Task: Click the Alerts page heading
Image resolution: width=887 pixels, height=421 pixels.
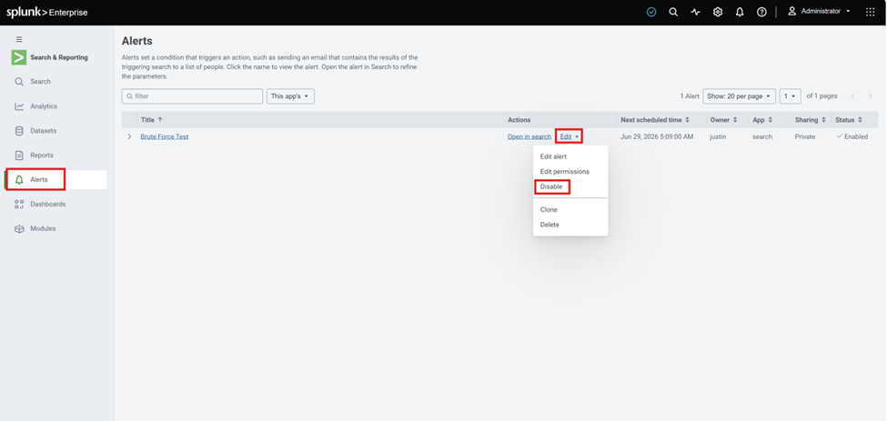Action: coord(136,41)
